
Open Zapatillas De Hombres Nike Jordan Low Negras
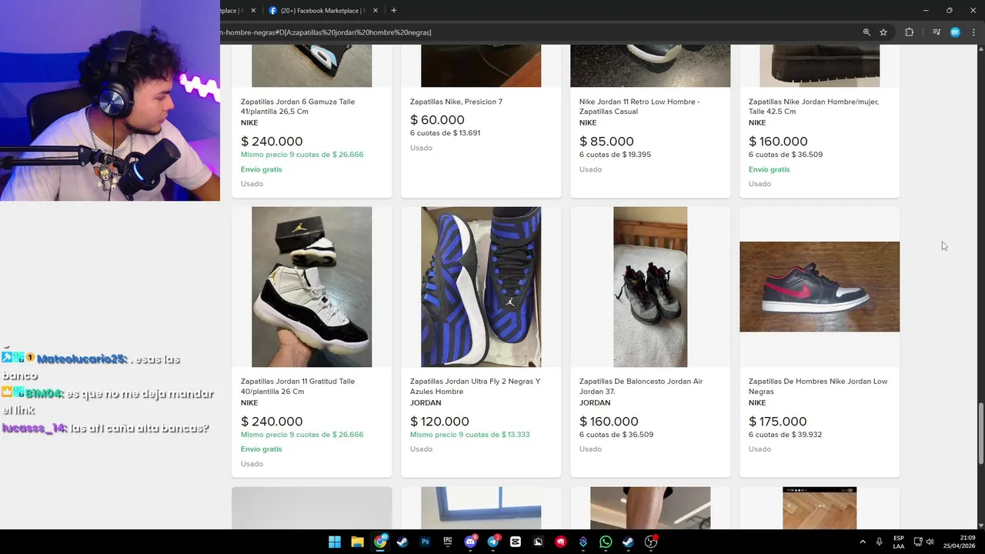[x=818, y=386]
